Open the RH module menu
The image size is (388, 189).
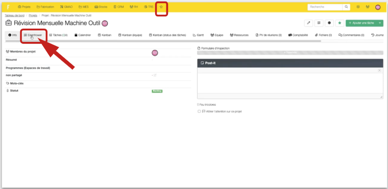point(134,7)
